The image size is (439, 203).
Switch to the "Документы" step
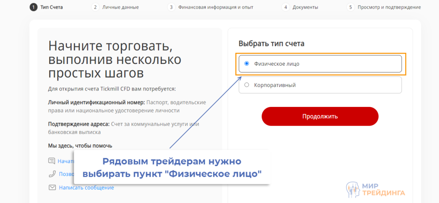[306, 7]
